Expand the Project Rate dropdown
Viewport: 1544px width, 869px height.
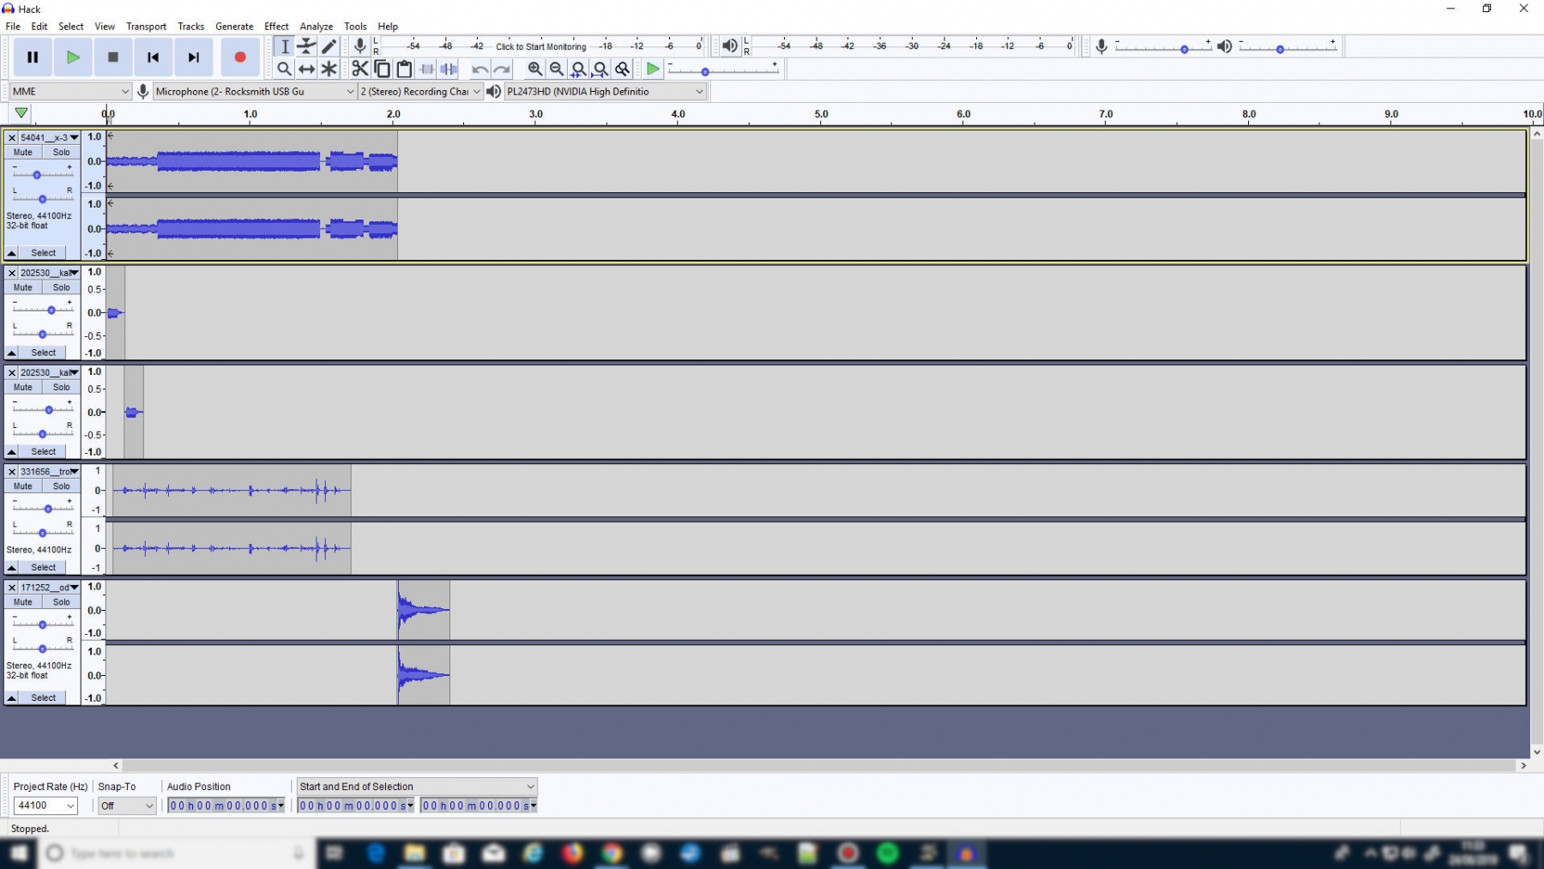click(46, 806)
